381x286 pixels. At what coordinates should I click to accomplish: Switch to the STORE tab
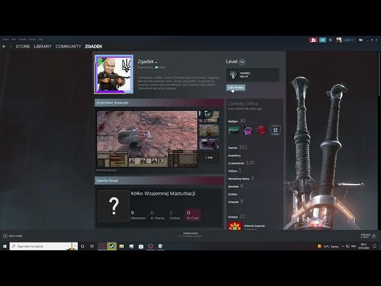[23, 46]
